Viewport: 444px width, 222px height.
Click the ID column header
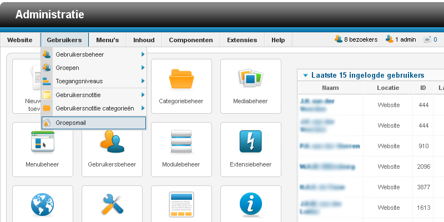tap(423, 88)
